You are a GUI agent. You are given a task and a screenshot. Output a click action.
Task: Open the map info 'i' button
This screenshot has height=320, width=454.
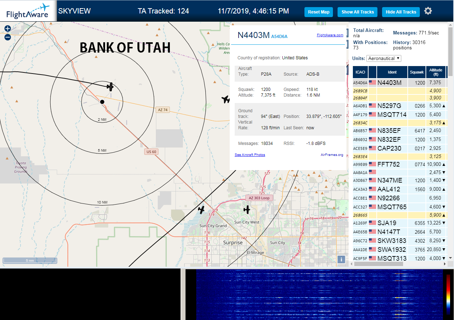coord(341,259)
